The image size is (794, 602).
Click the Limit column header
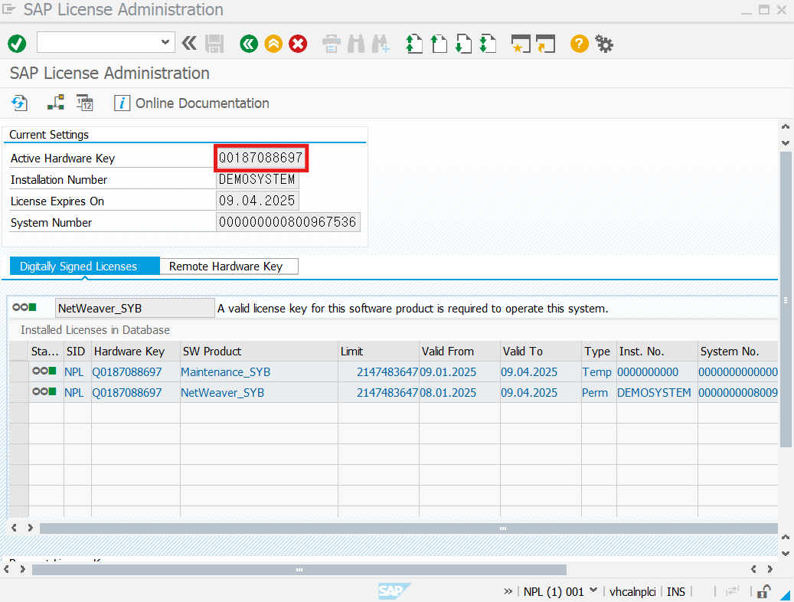[x=378, y=351]
